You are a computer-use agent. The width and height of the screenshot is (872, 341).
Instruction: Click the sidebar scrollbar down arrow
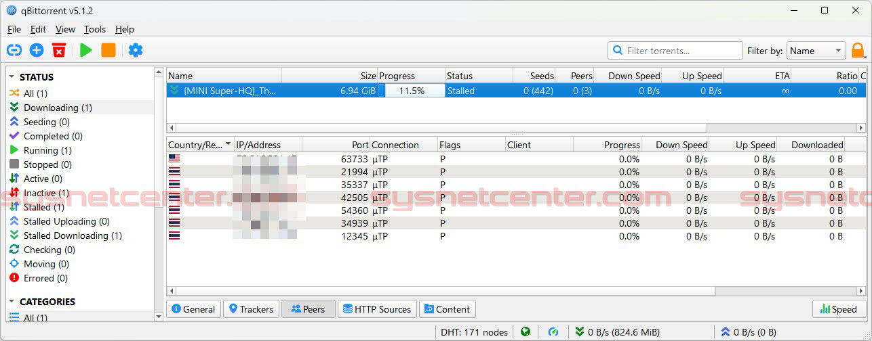coord(159,317)
